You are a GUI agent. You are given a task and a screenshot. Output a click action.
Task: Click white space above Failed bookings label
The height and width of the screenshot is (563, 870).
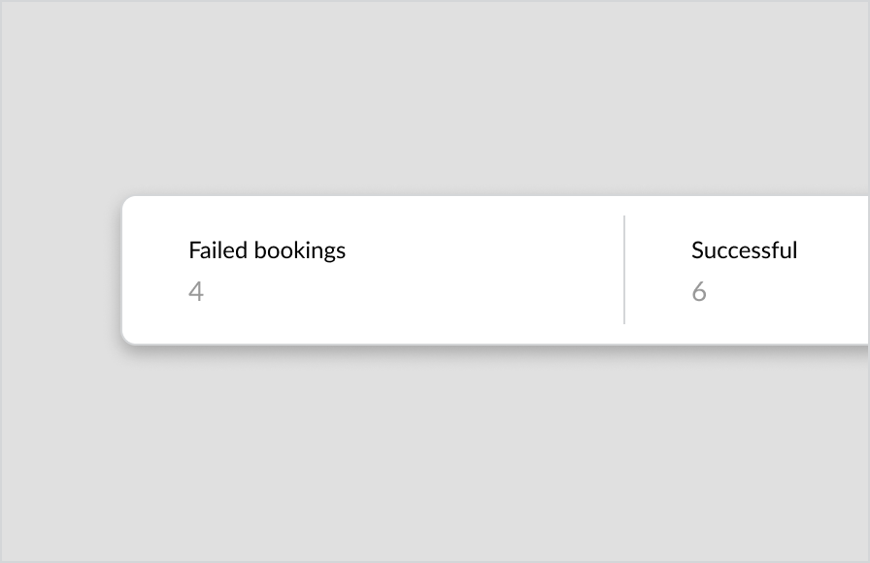pos(267,217)
